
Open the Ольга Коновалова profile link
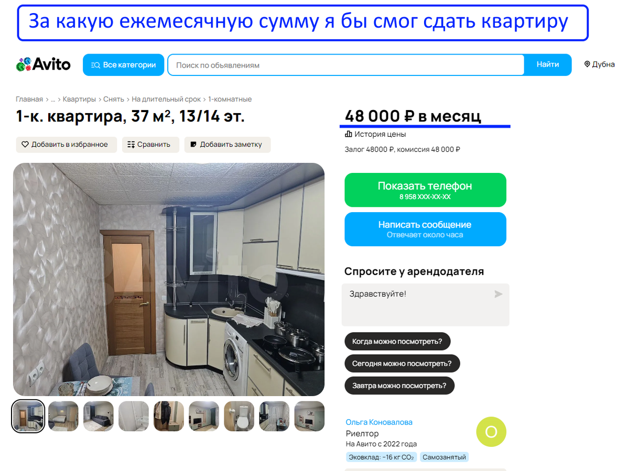tap(379, 422)
